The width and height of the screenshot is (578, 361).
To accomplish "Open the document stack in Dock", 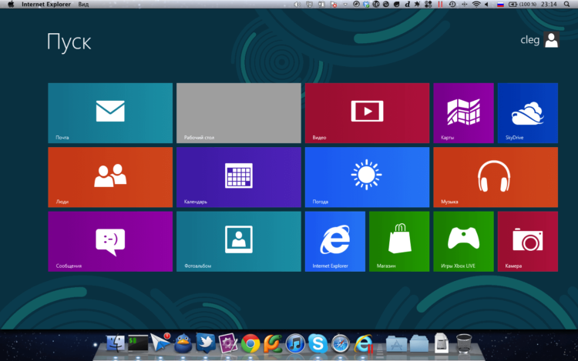I will coord(442,343).
